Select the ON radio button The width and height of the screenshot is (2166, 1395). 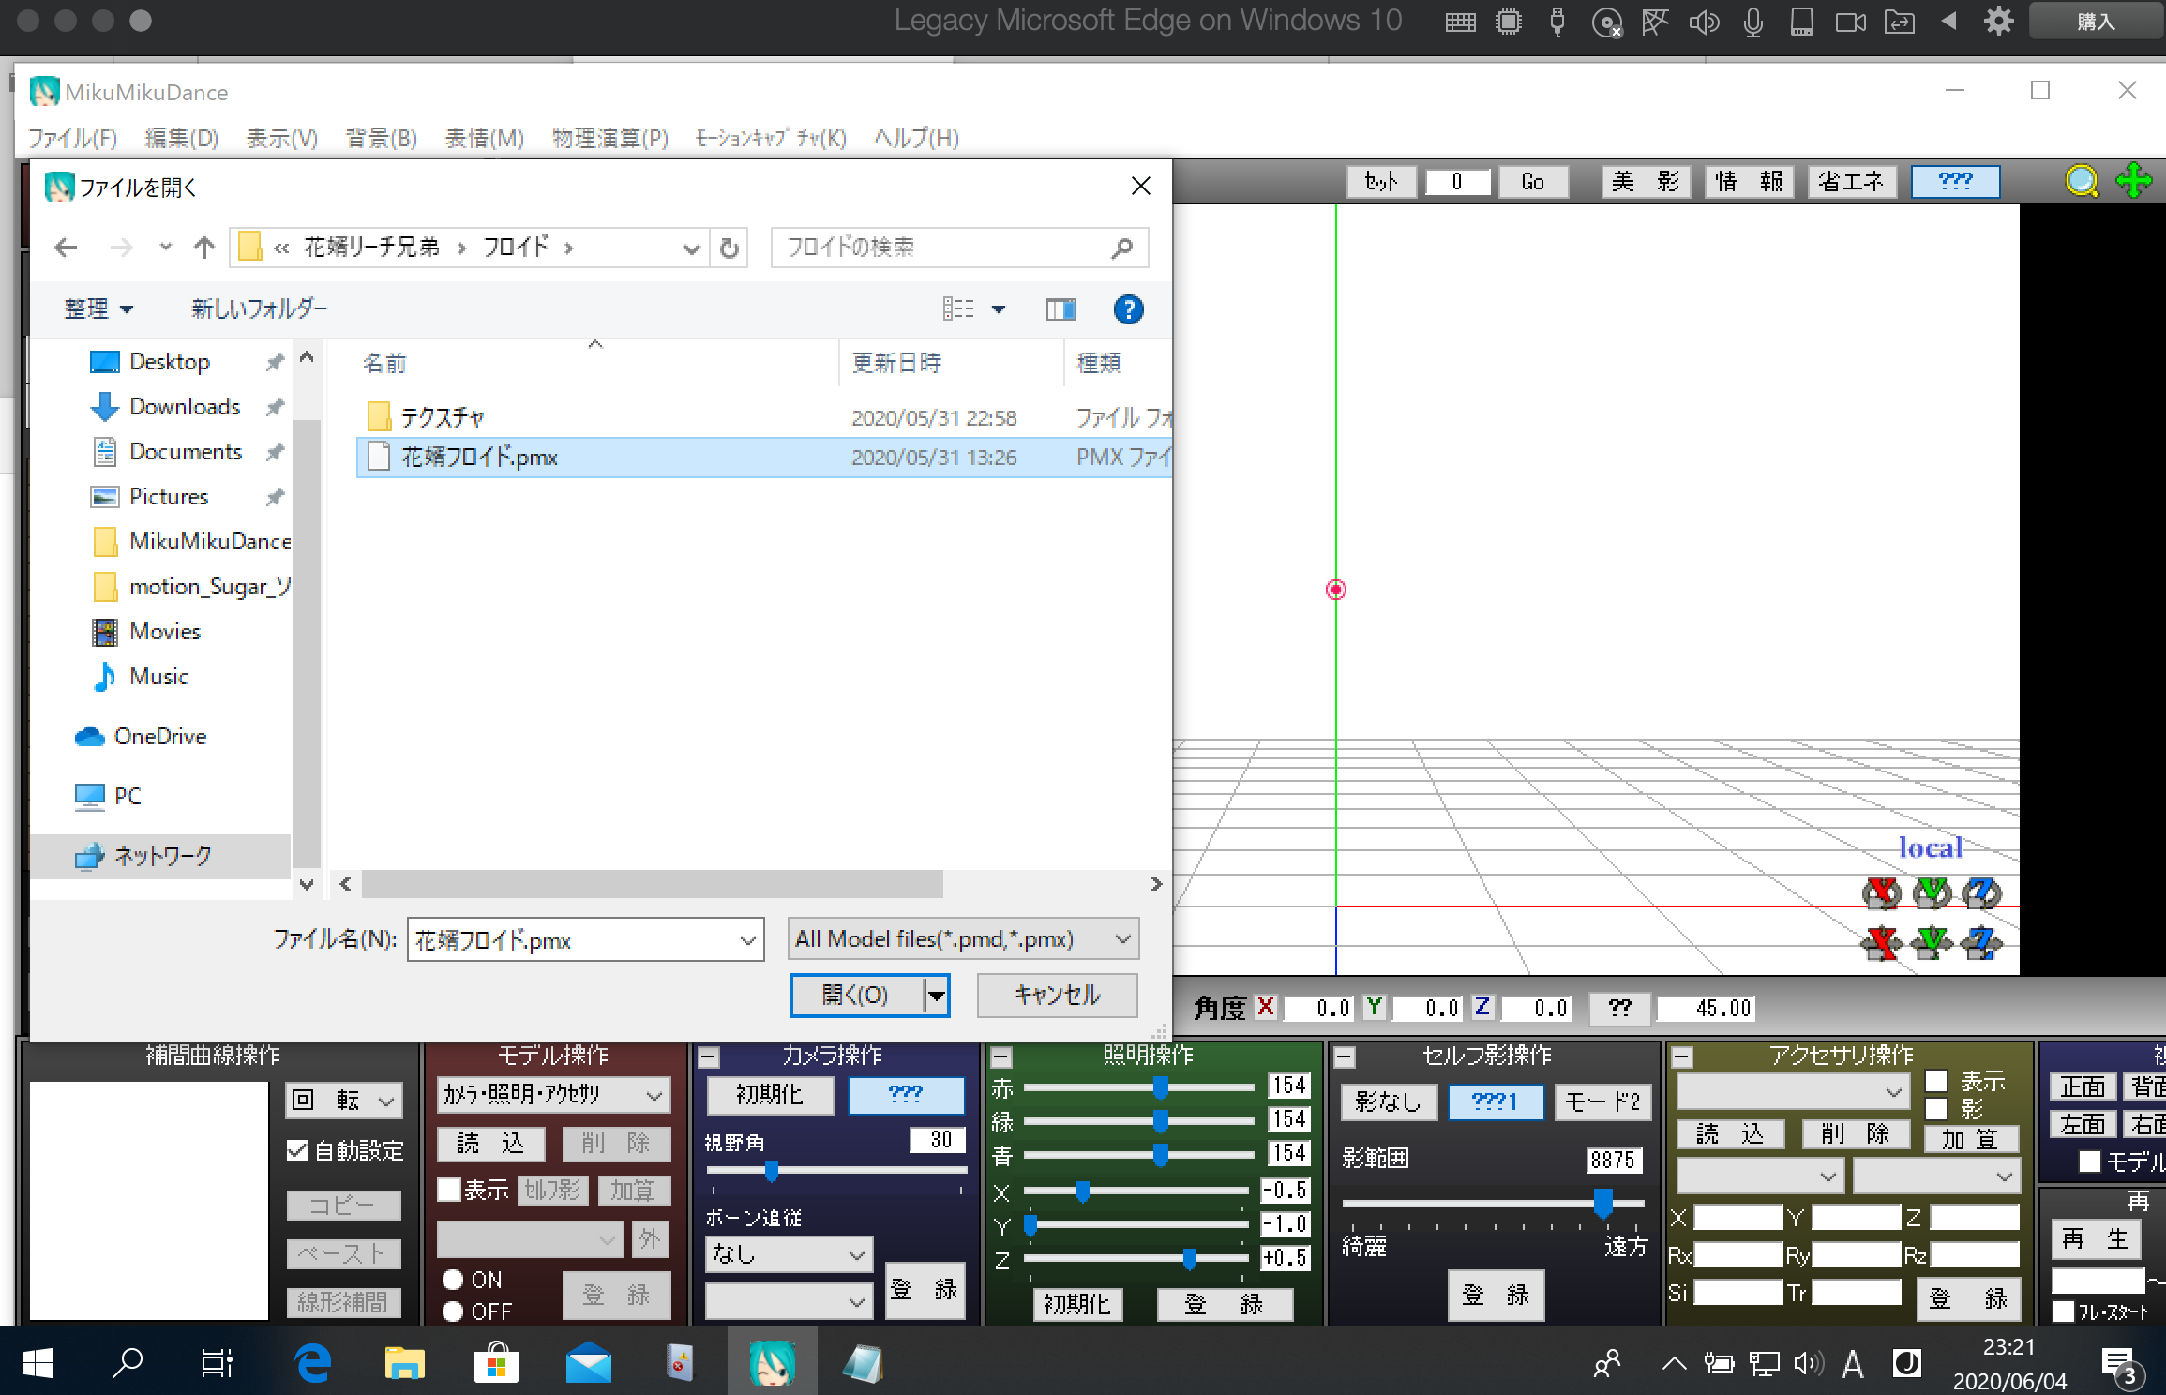pos(453,1280)
